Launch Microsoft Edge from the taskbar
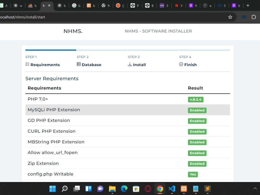Image resolution: width=260 pixels, height=195 pixels. coord(124,189)
